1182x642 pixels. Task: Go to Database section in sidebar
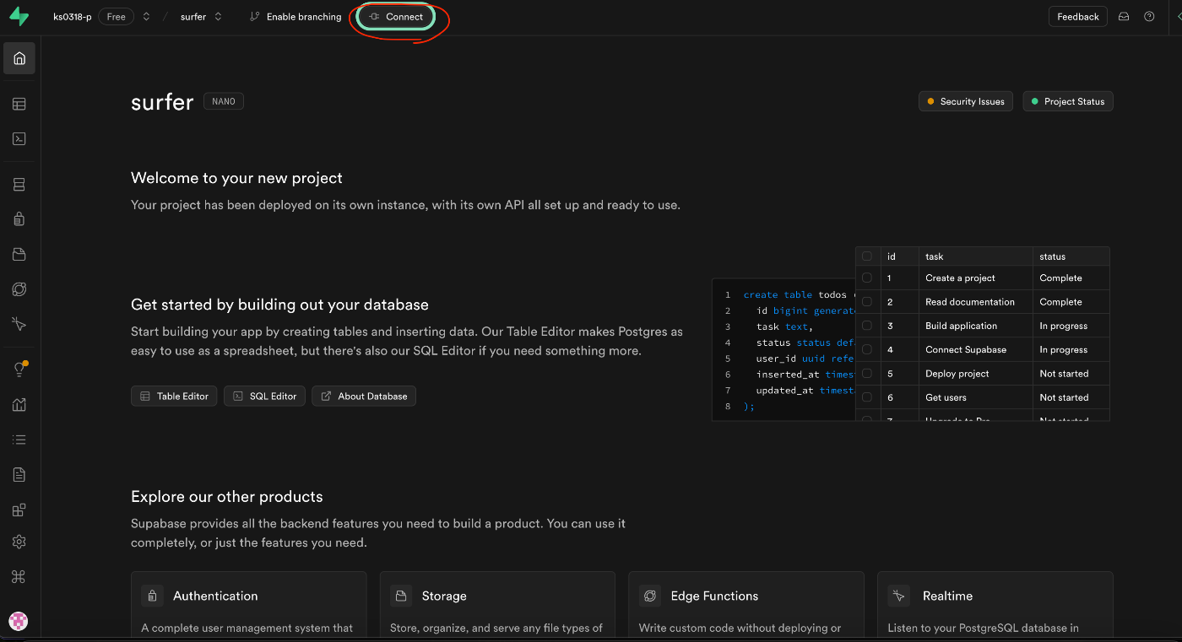[x=19, y=185]
